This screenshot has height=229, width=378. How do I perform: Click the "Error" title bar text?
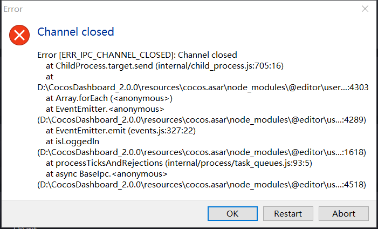[13, 9]
